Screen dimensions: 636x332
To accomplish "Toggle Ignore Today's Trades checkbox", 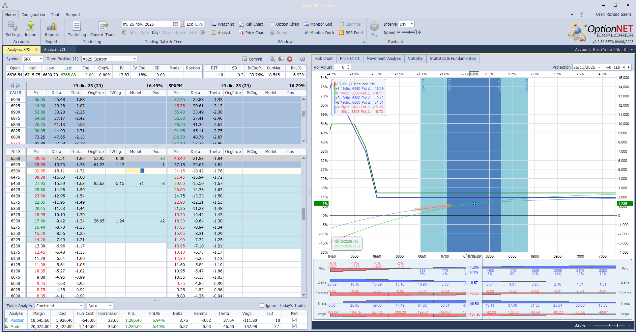I will coord(262,306).
